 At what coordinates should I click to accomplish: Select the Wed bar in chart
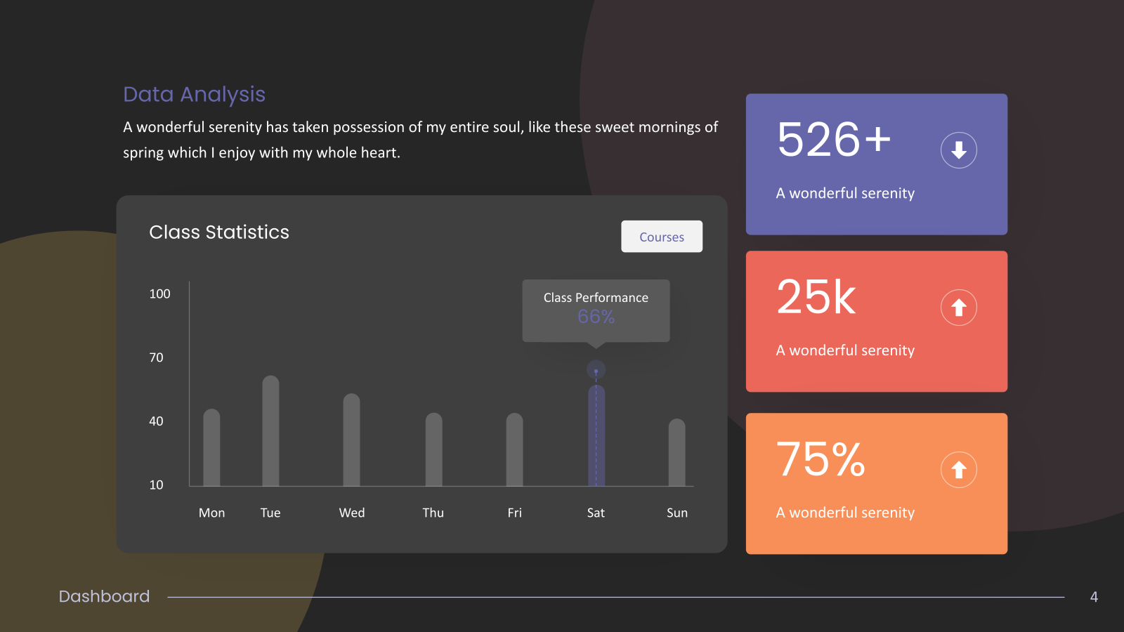(x=351, y=440)
